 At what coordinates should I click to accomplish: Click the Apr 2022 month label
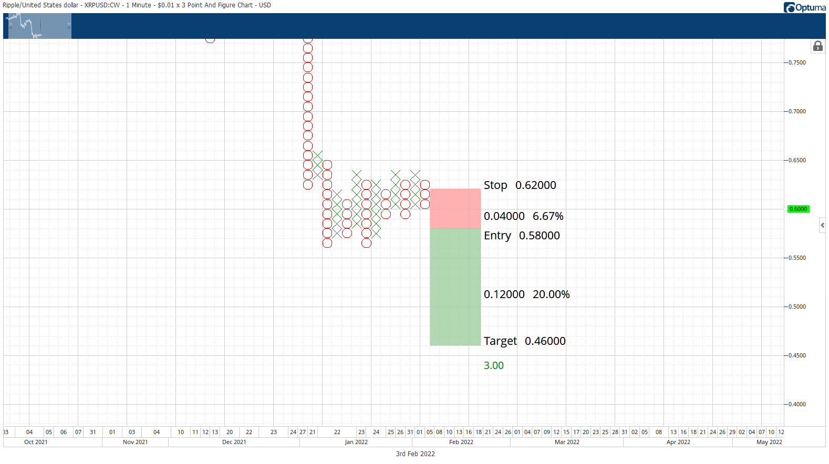(678, 442)
